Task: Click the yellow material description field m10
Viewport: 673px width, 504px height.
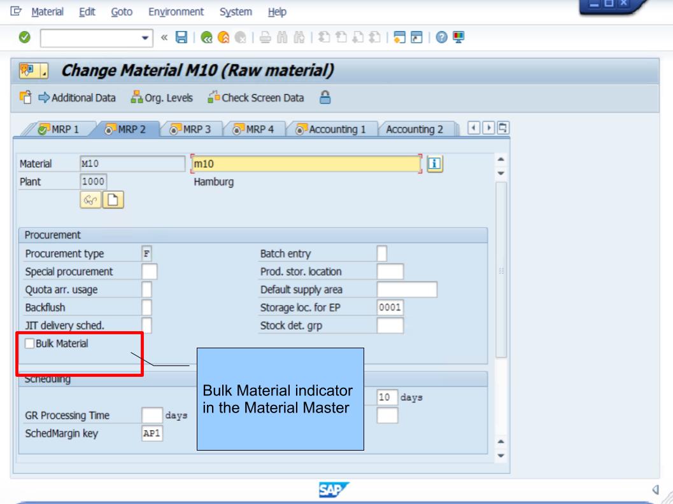Action: [306, 164]
